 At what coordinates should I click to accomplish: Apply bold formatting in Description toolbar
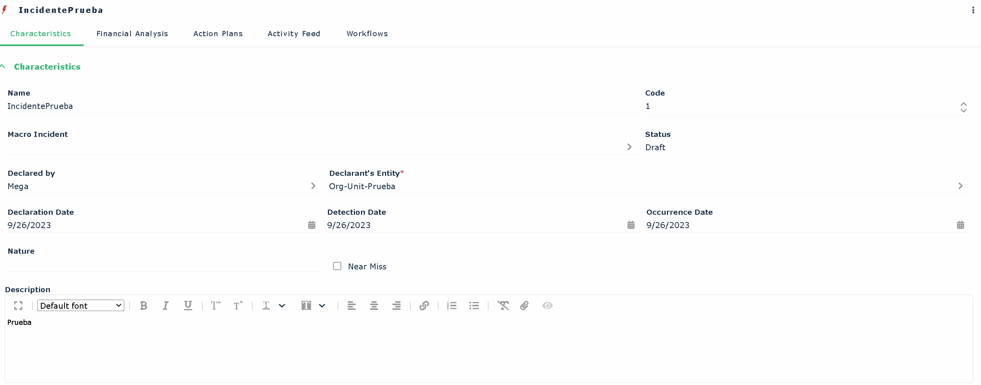(144, 306)
